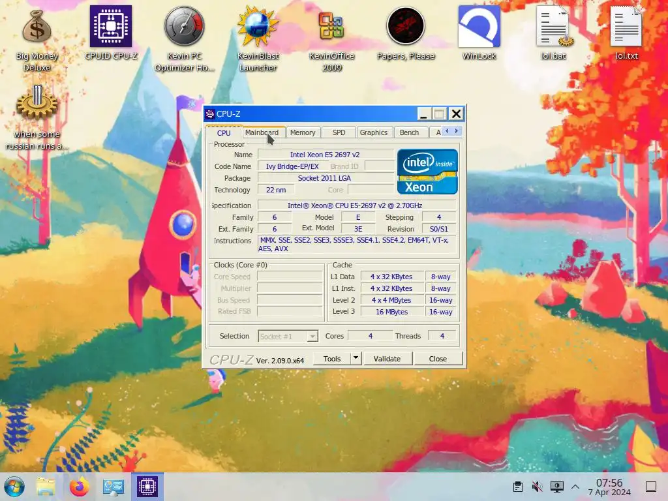Click the Close button in CPU-Z
Image resolution: width=668 pixels, height=501 pixels.
[438, 359]
